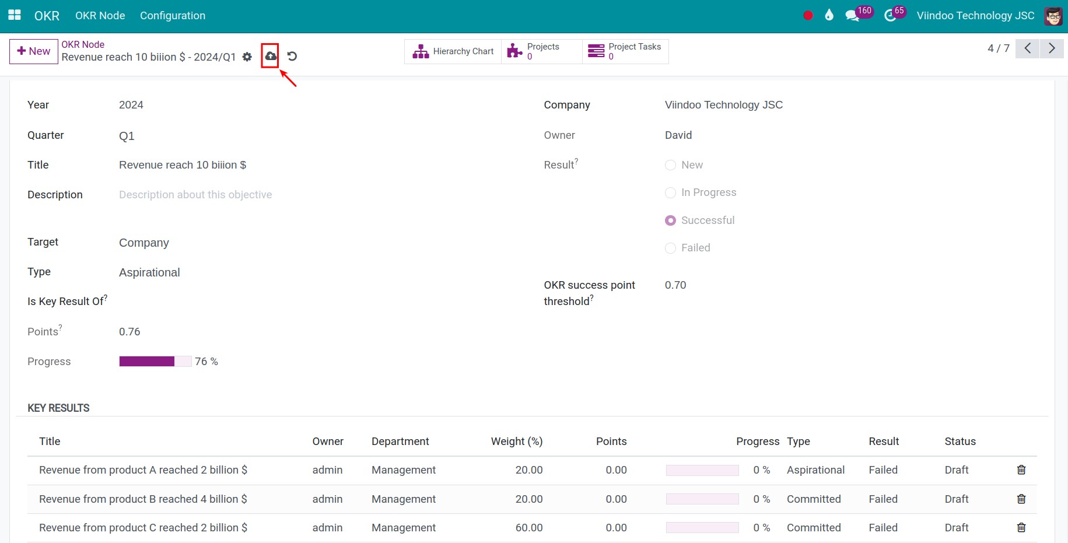Click the 76% progress bar
Screen dimensions: 1068x543
[155, 361]
